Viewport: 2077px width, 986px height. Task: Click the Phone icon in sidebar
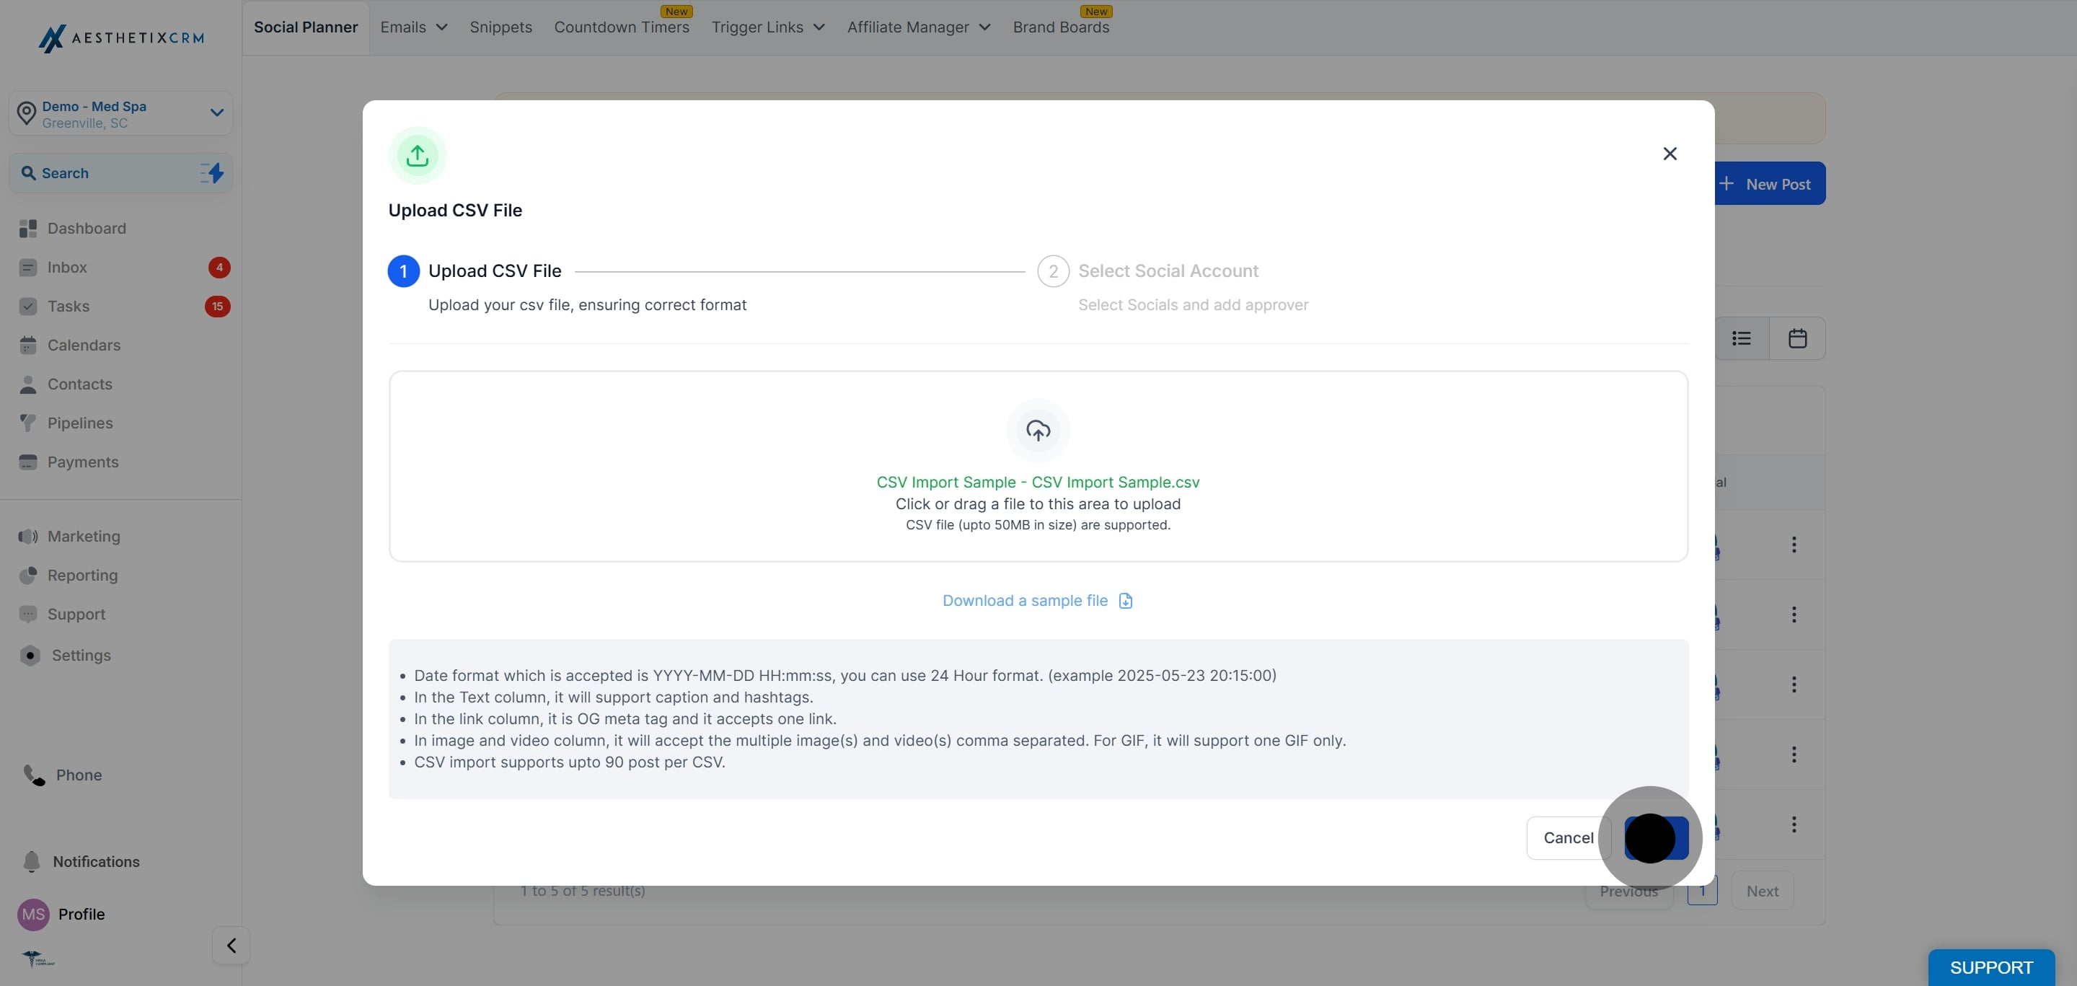[x=34, y=775]
